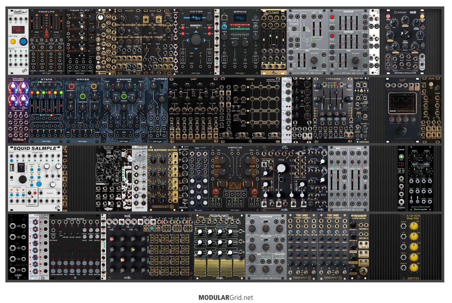Select the Typhoon module title

click(333, 79)
